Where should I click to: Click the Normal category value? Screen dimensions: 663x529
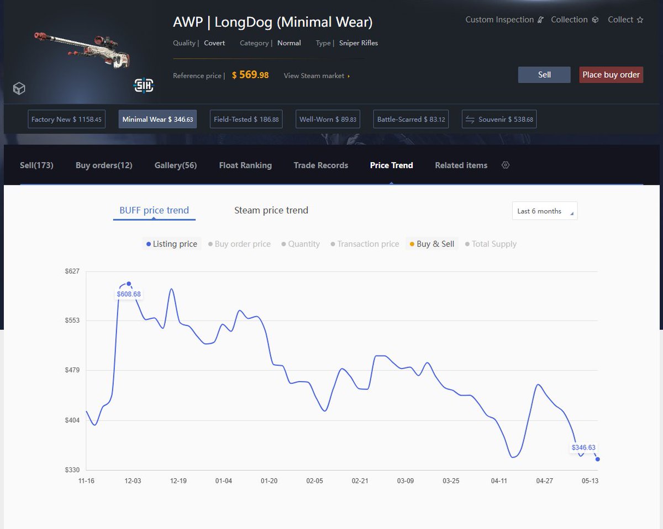click(x=289, y=43)
